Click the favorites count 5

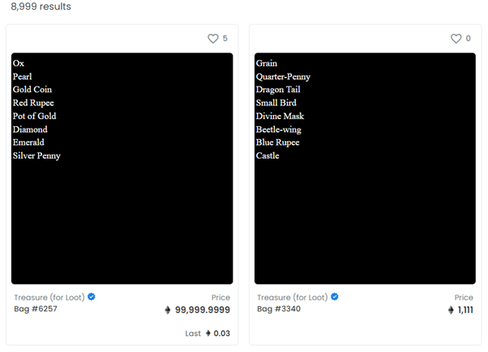(225, 39)
